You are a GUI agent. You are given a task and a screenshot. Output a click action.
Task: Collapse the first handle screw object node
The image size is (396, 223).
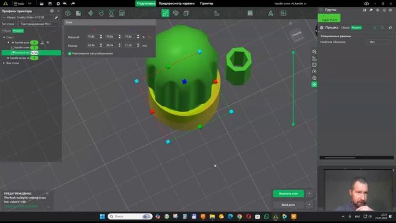tap(8, 43)
